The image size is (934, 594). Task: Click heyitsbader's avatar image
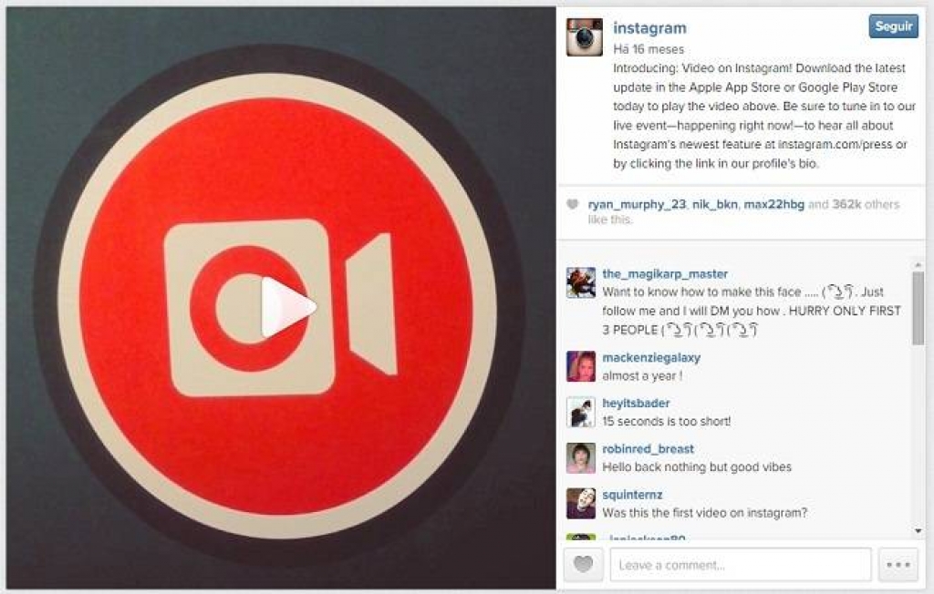581,412
